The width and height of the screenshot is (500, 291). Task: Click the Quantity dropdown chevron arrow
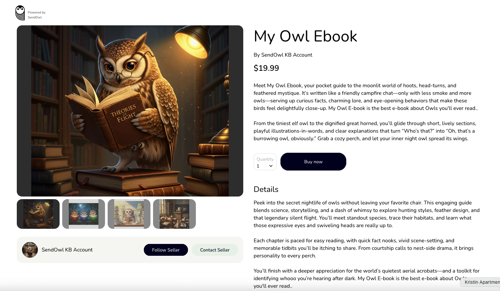click(x=271, y=166)
